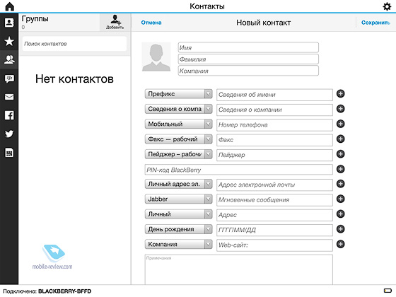Open the Компания website type dropdown
This screenshot has width=396, height=297.
point(178,244)
